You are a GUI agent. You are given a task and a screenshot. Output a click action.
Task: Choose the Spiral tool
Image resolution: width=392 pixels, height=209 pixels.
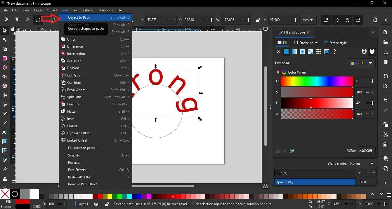point(5,95)
